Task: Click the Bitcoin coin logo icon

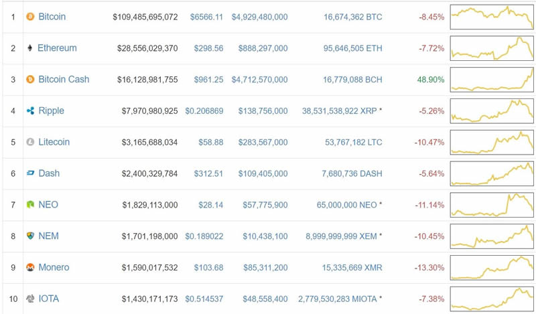Action: tap(29, 17)
